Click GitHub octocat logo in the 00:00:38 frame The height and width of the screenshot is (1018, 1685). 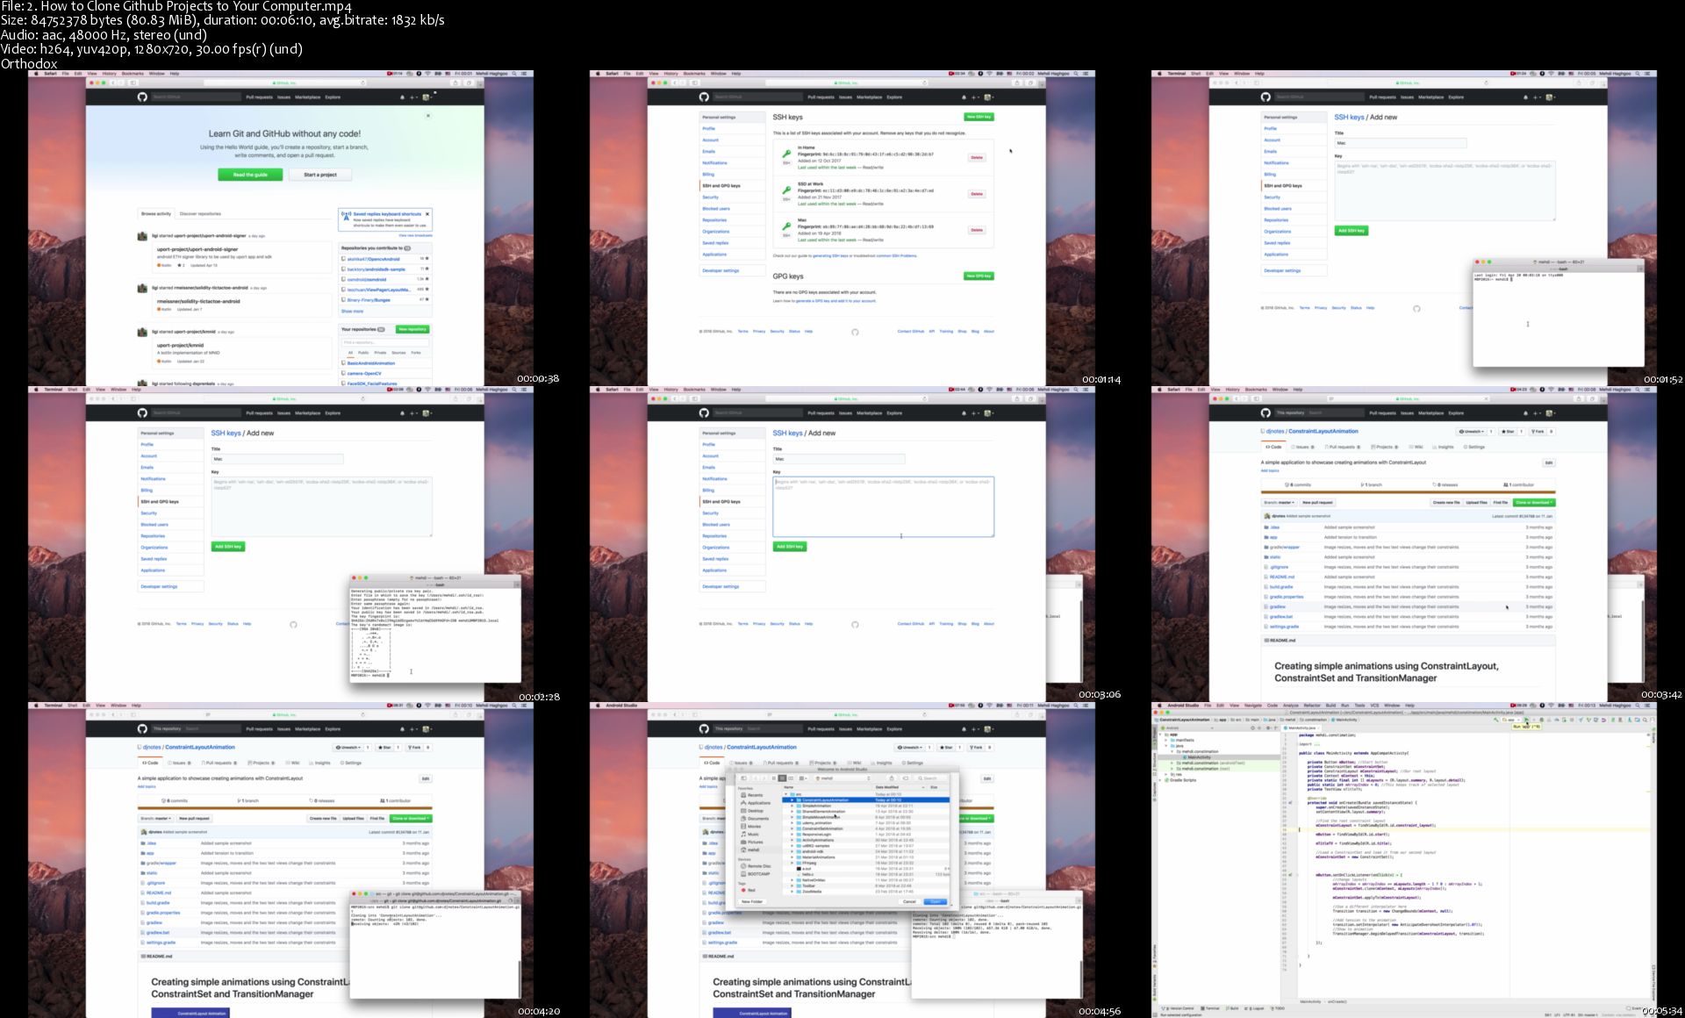[x=142, y=97]
